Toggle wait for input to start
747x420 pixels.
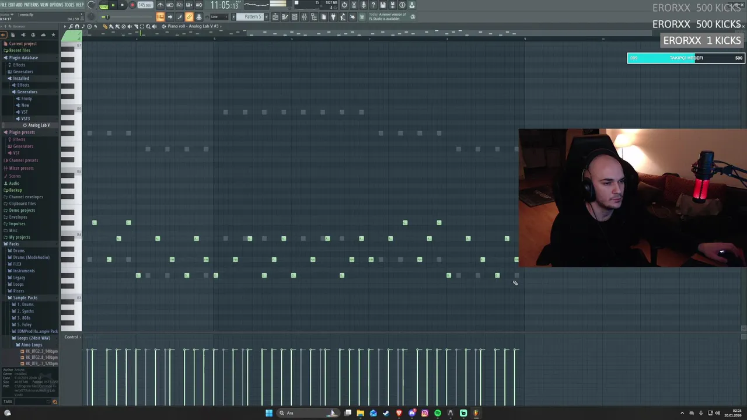click(170, 5)
